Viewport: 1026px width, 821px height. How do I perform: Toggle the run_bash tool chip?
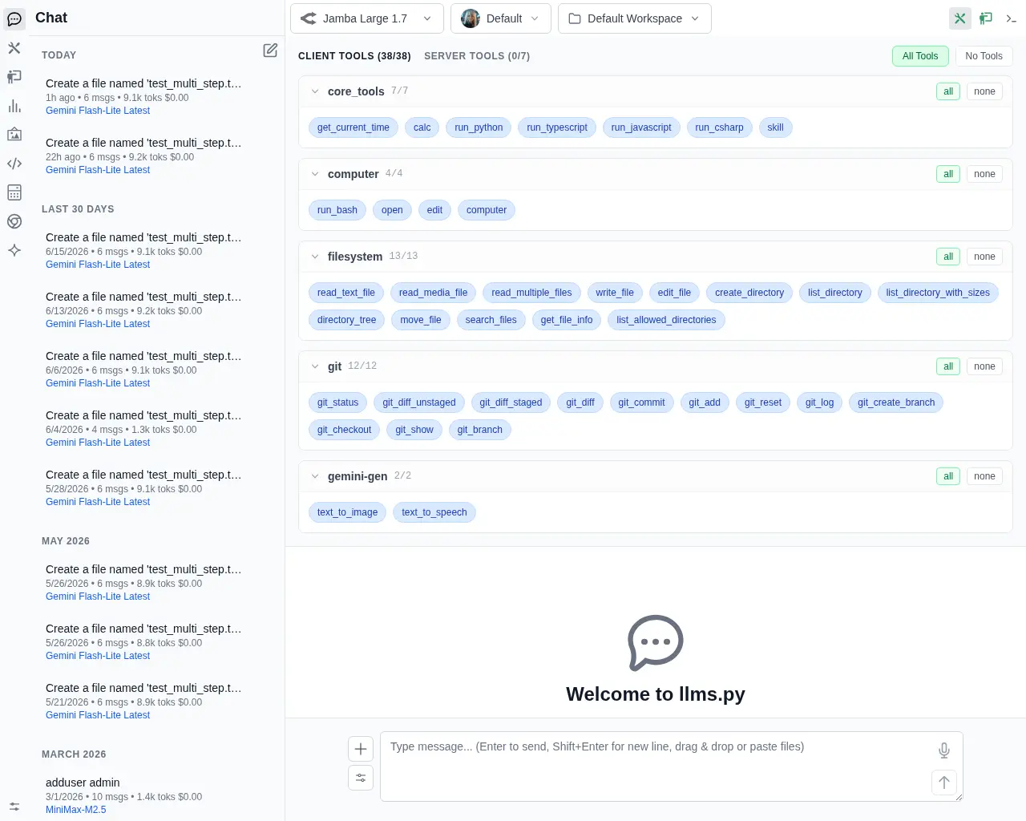point(337,210)
